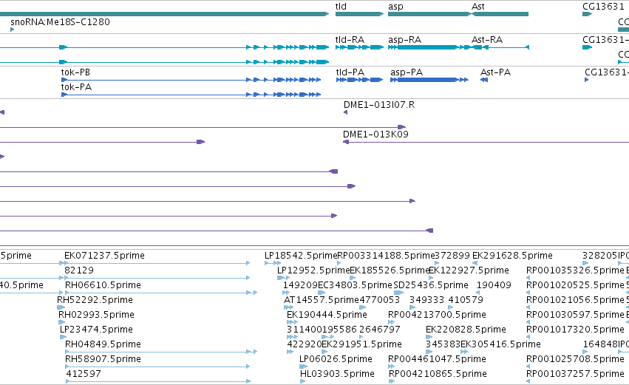Screen dimensions: 629x385
Task: Click the asp-PA label
Action: (407, 72)
